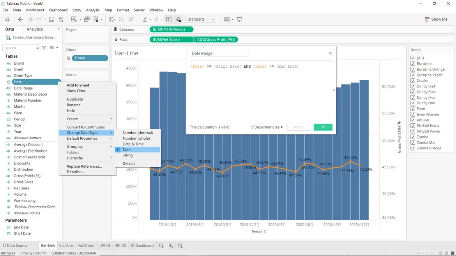The height and width of the screenshot is (256, 456).
Task: Click the New Data Source icon
Action: click(x=61, y=19)
